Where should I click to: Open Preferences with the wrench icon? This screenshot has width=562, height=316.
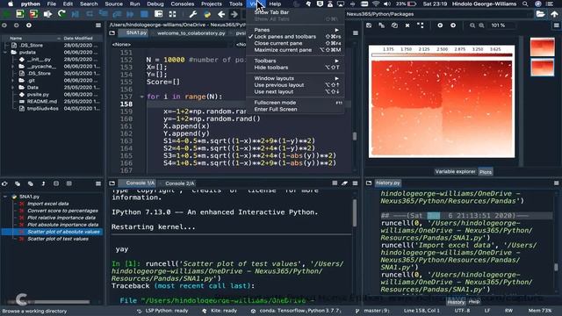tap(193, 14)
